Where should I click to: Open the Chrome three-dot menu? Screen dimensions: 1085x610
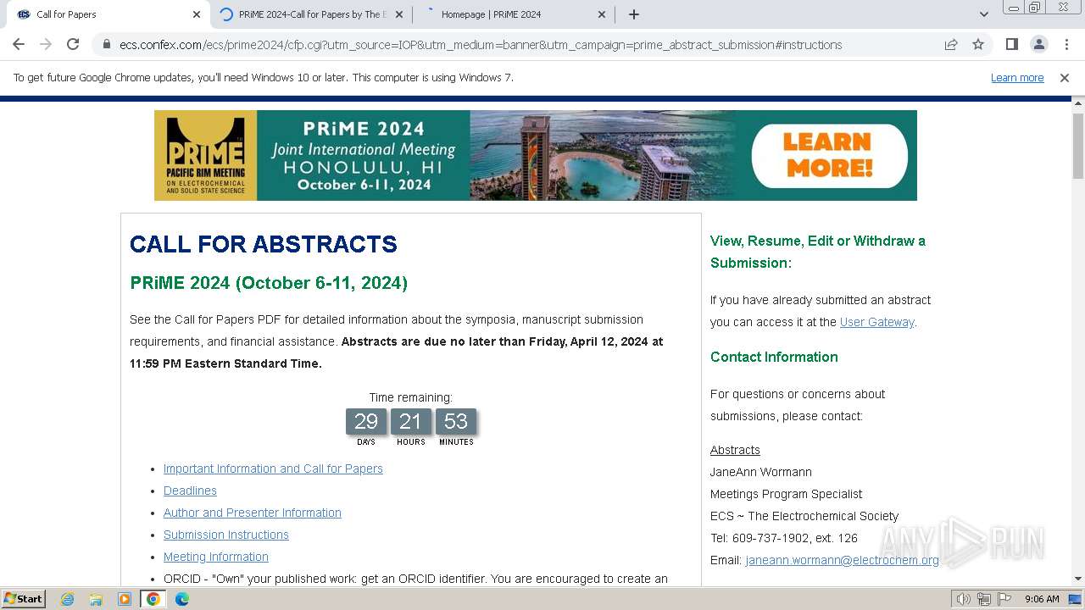[x=1066, y=44]
